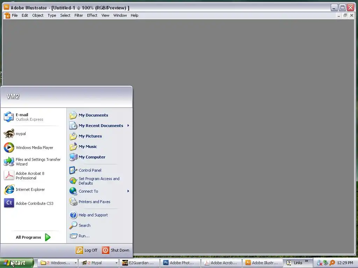The width and height of the screenshot is (358, 268).
Task: Switch to Adobe Photoshop taskbar button
Action: click(180, 263)
